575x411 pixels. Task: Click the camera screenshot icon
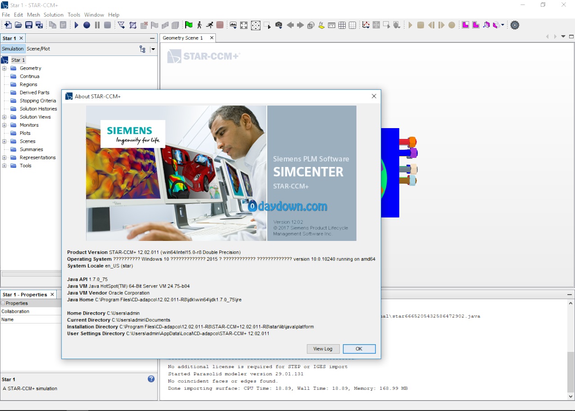click(x=279, y=25)
